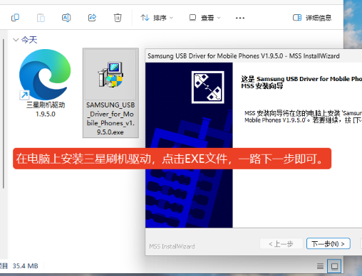
Task: Toggle the 详细信息 details pane
Action: pos(312,18)
